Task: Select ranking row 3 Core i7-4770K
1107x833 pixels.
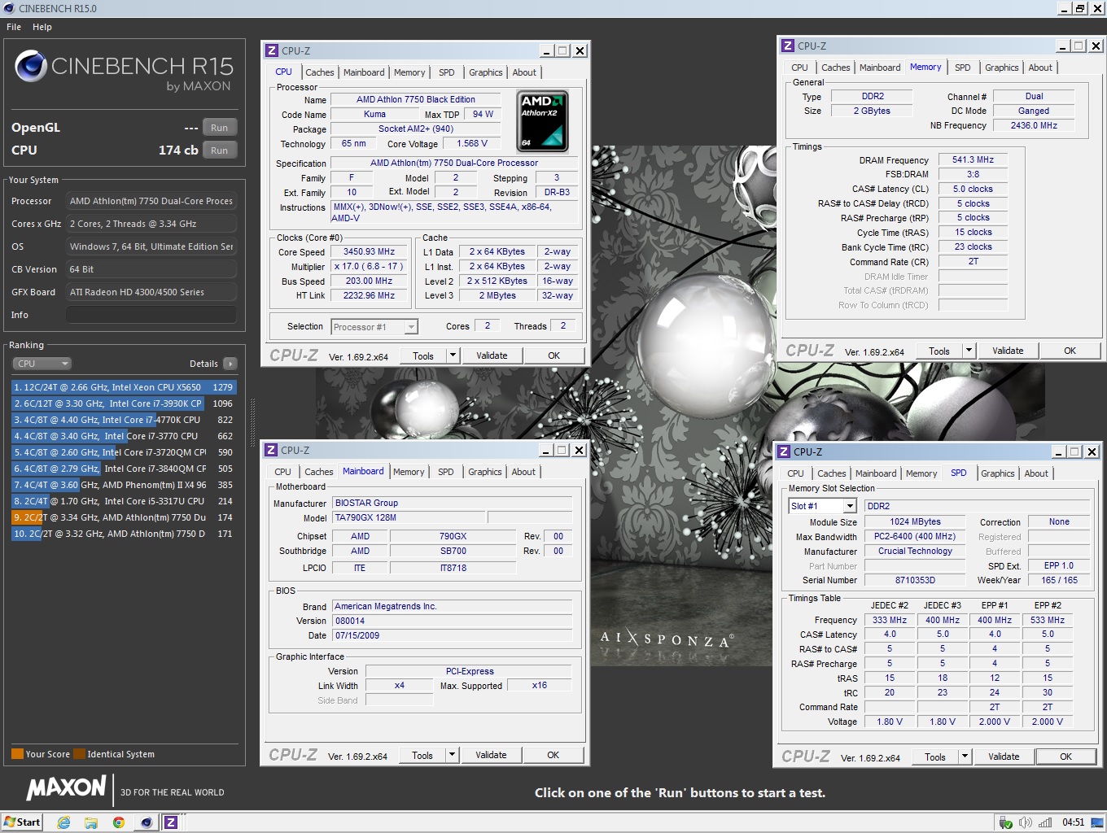Action: click(124, 420)
